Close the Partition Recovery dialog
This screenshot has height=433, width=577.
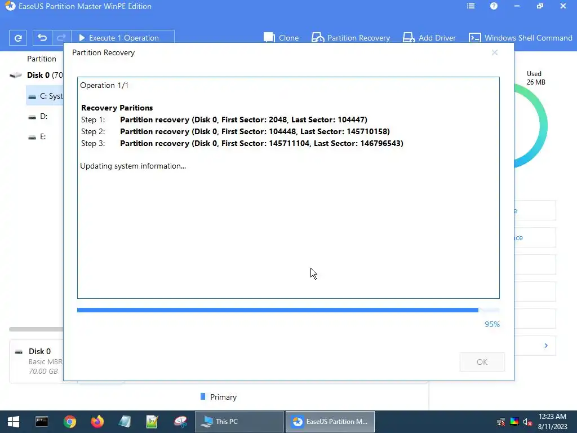[x=495, y=52]
